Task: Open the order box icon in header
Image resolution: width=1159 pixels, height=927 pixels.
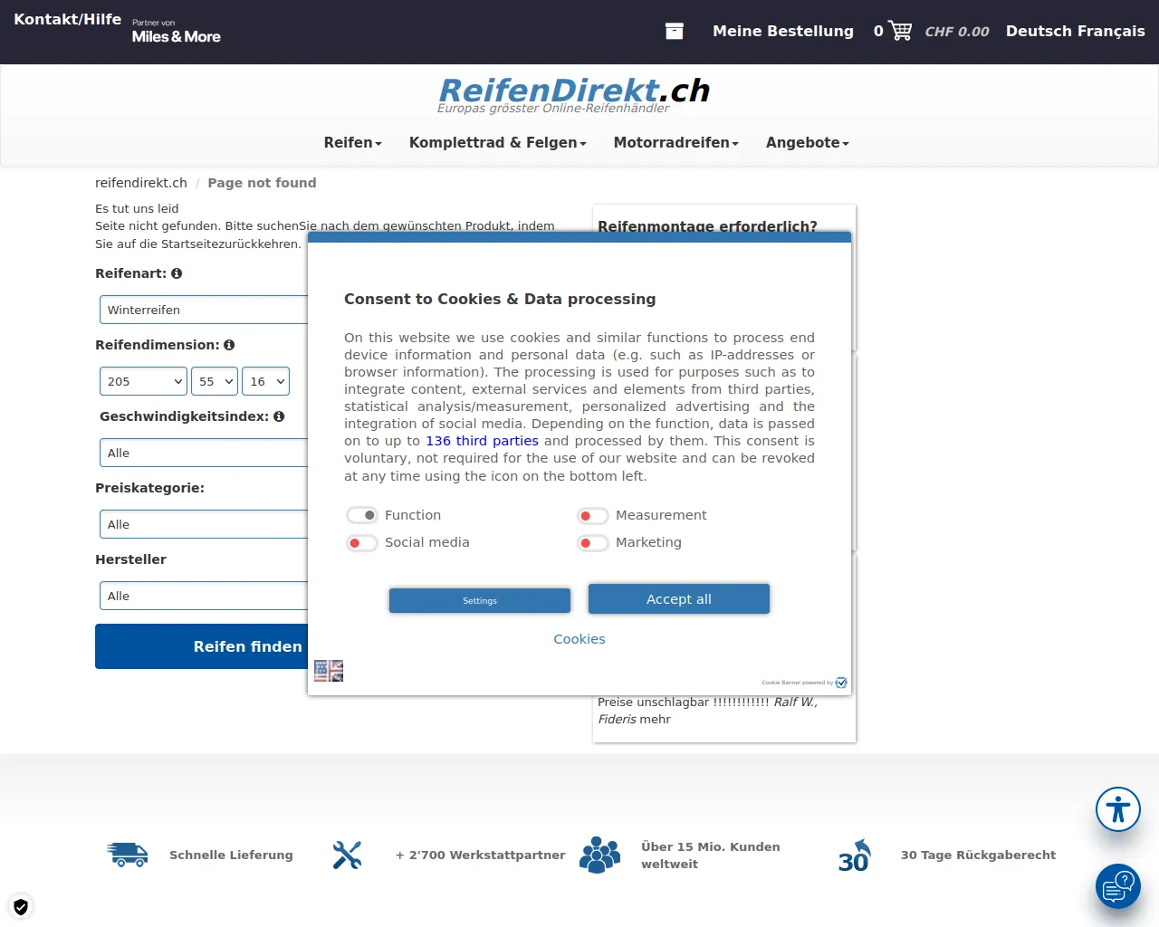Action: [x=675, y=31]
